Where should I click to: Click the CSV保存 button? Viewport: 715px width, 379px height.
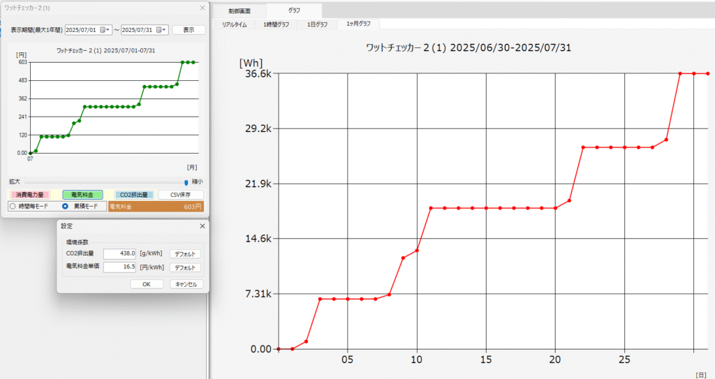point(181,195)
